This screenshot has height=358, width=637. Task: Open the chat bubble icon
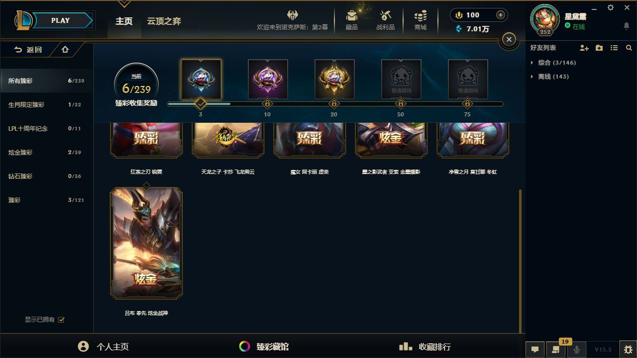535,349
